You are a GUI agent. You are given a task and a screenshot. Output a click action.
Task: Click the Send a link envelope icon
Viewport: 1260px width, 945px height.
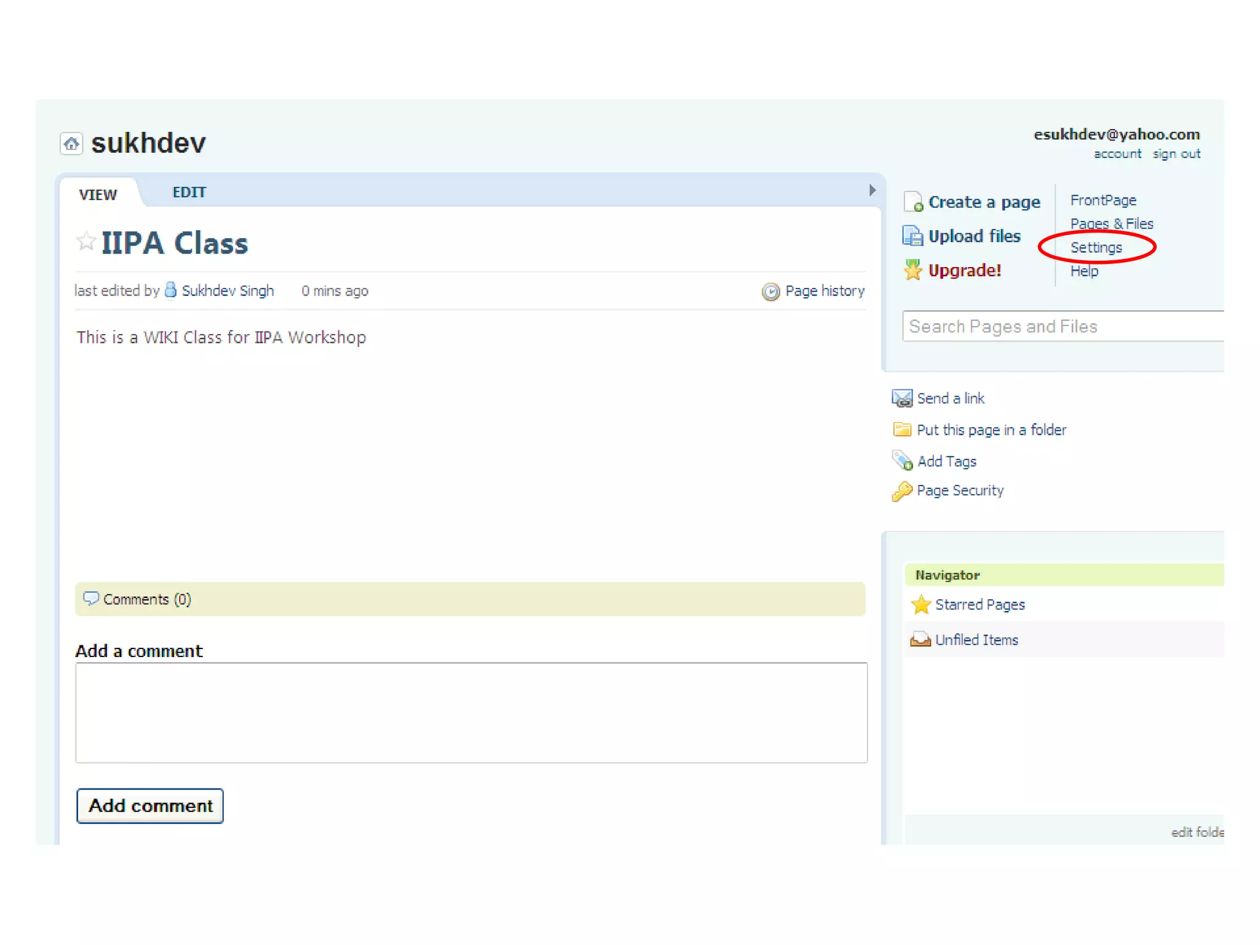click(902, 399)
